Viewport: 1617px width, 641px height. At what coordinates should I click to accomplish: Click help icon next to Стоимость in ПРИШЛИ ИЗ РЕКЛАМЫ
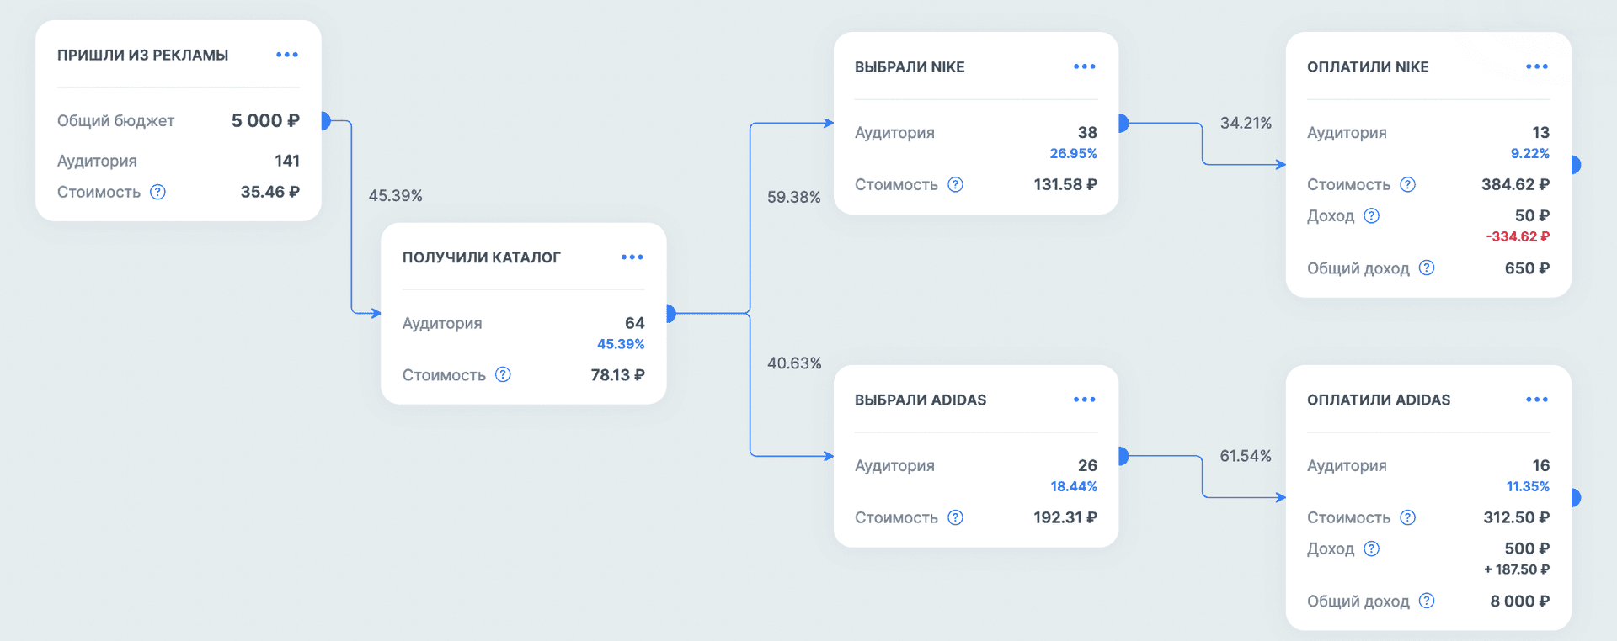157,192
